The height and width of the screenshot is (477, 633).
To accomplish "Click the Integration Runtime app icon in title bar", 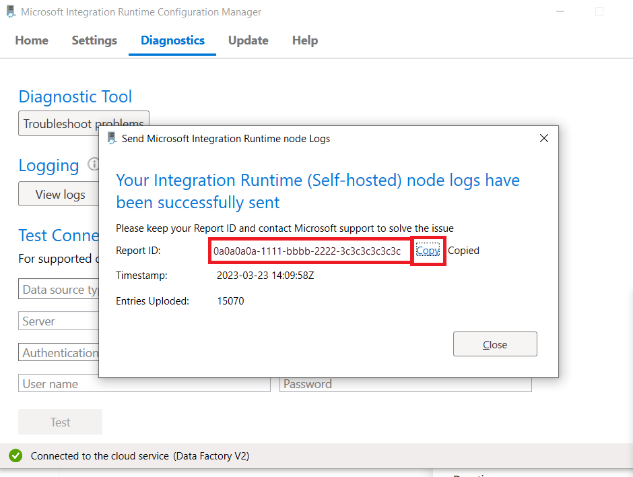I will [x=11, y=11].
